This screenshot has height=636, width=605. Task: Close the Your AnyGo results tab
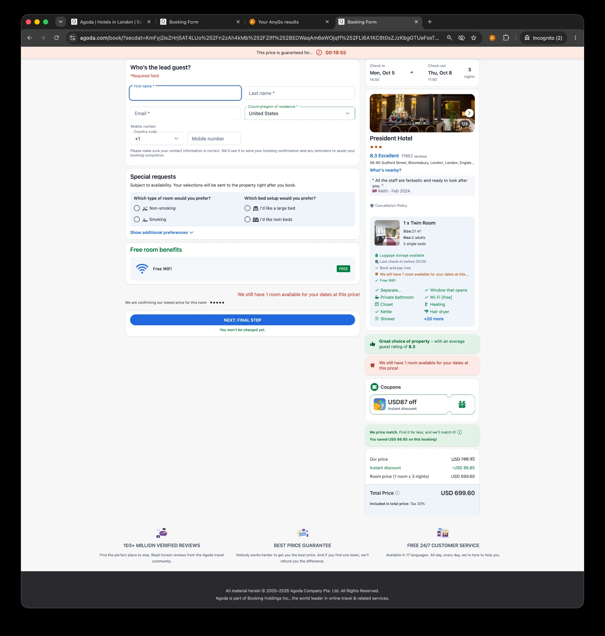point(327,22)
